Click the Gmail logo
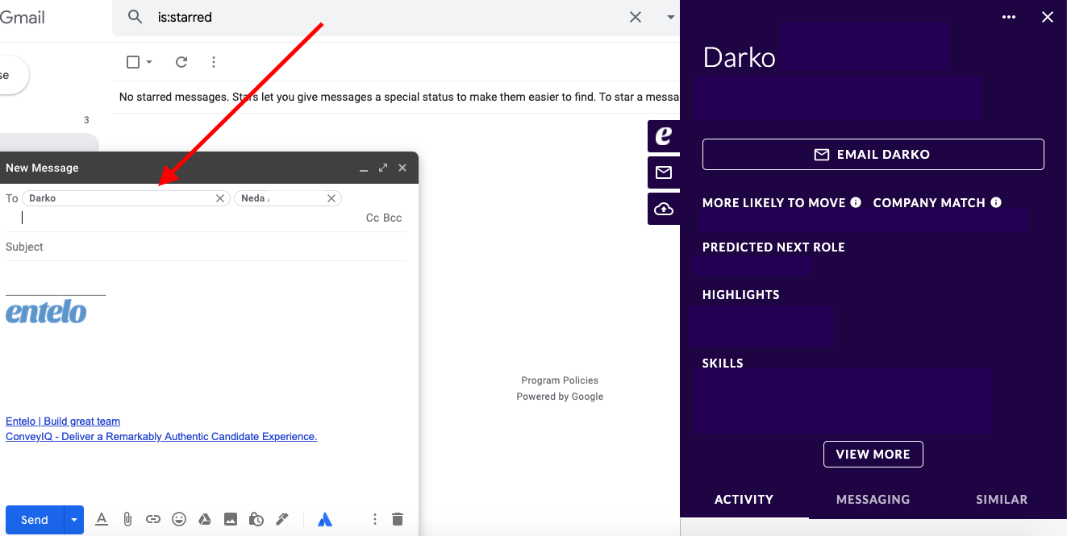This screenshot has height=536, width=1067. [x=23, y=17]
